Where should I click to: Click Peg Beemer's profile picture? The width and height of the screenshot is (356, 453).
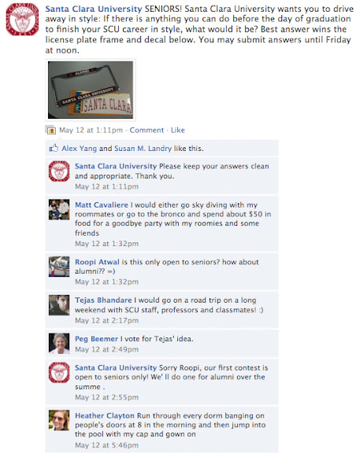point(59,344)
